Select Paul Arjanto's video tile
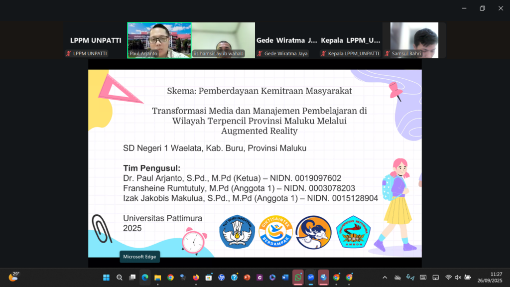Viewport: 510px width, 287px height. tap(159, 40)
